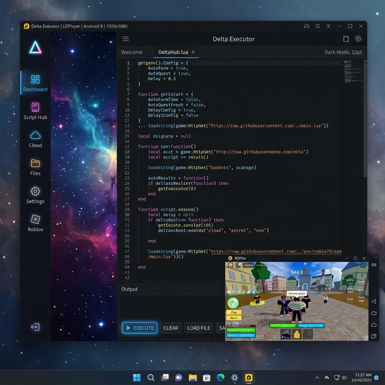Click the code minimap in the editor
Image resolution: width=385 pixels, height=385 pixels.
pos(353,72)
